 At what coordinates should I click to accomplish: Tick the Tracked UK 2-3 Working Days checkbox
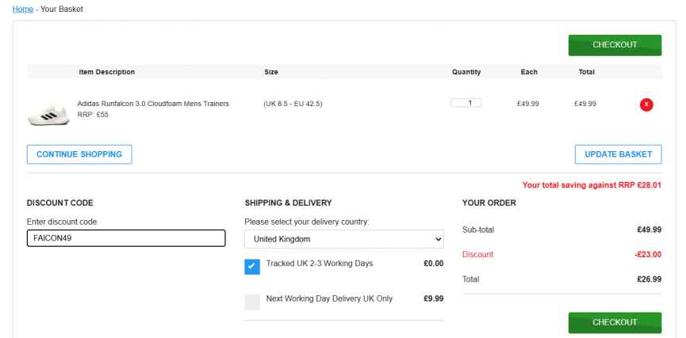pyautogui.click(x=252, y=267)
